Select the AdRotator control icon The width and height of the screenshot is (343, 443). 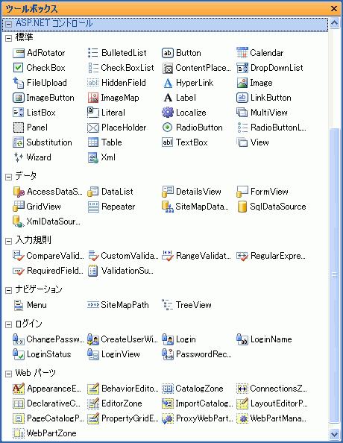coord(19,53)
